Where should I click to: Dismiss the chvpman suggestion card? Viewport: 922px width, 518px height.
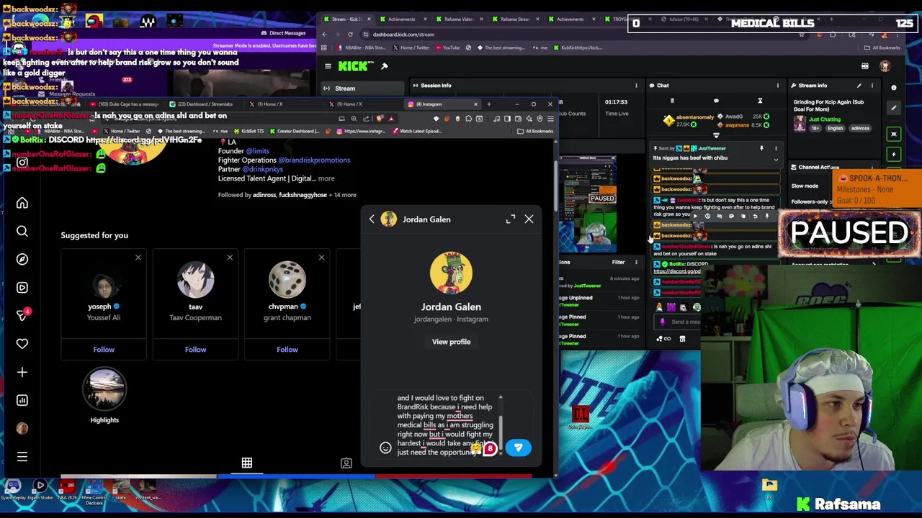(x=321, y=258)
